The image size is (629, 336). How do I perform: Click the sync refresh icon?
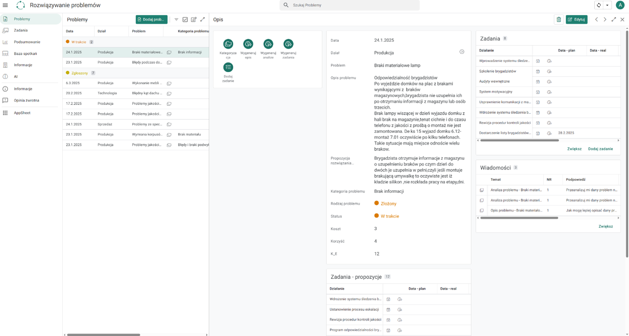pyautogui.click(x=599, y=5)
